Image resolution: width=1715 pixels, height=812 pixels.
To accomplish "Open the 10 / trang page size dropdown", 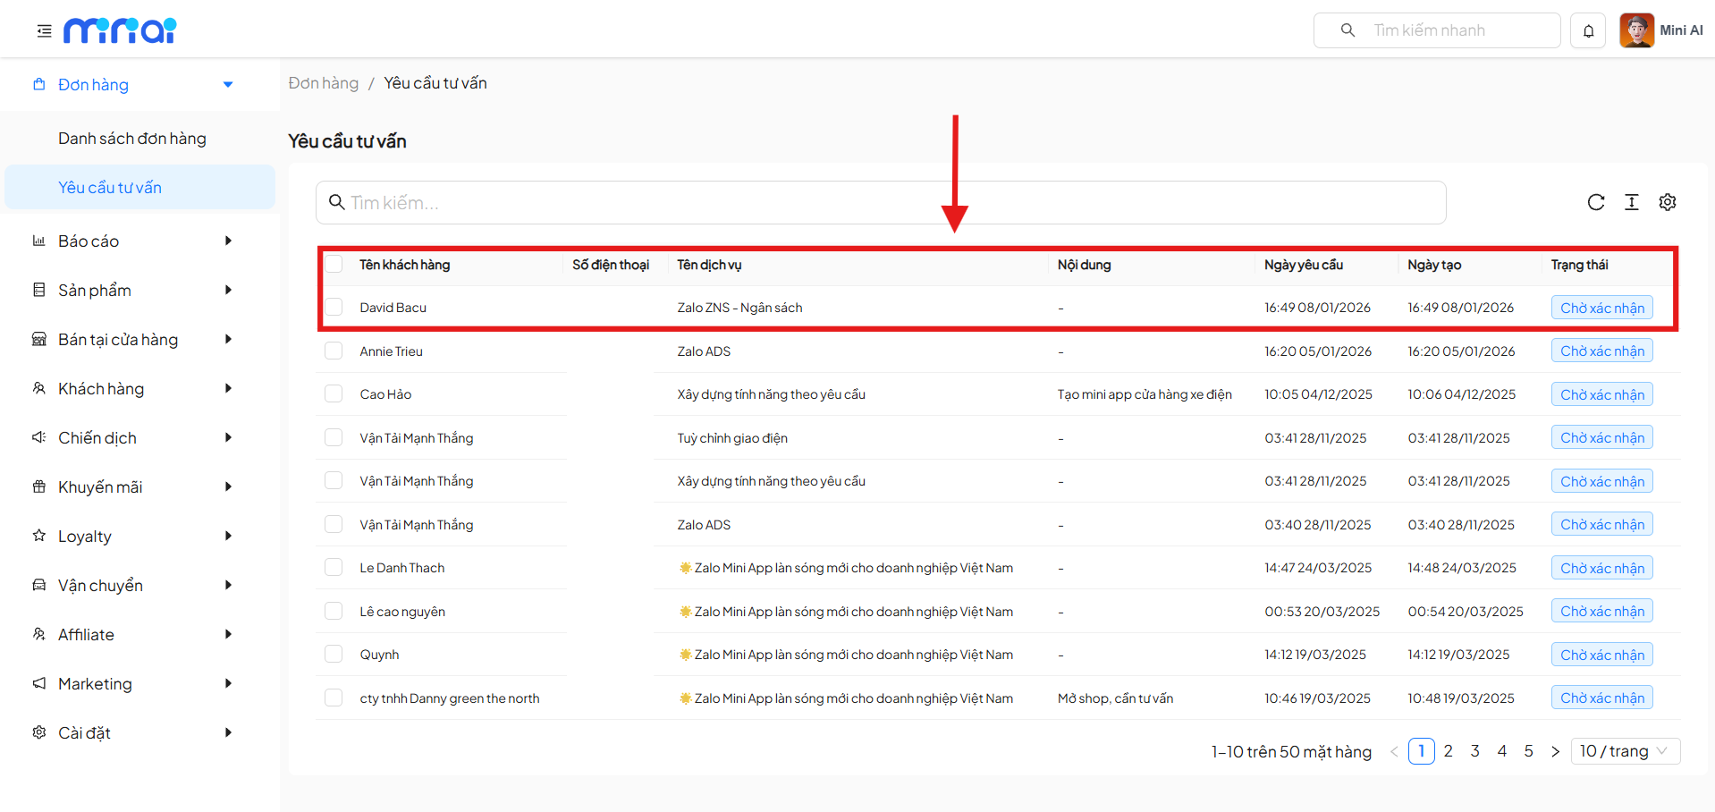I will 1624,751.
